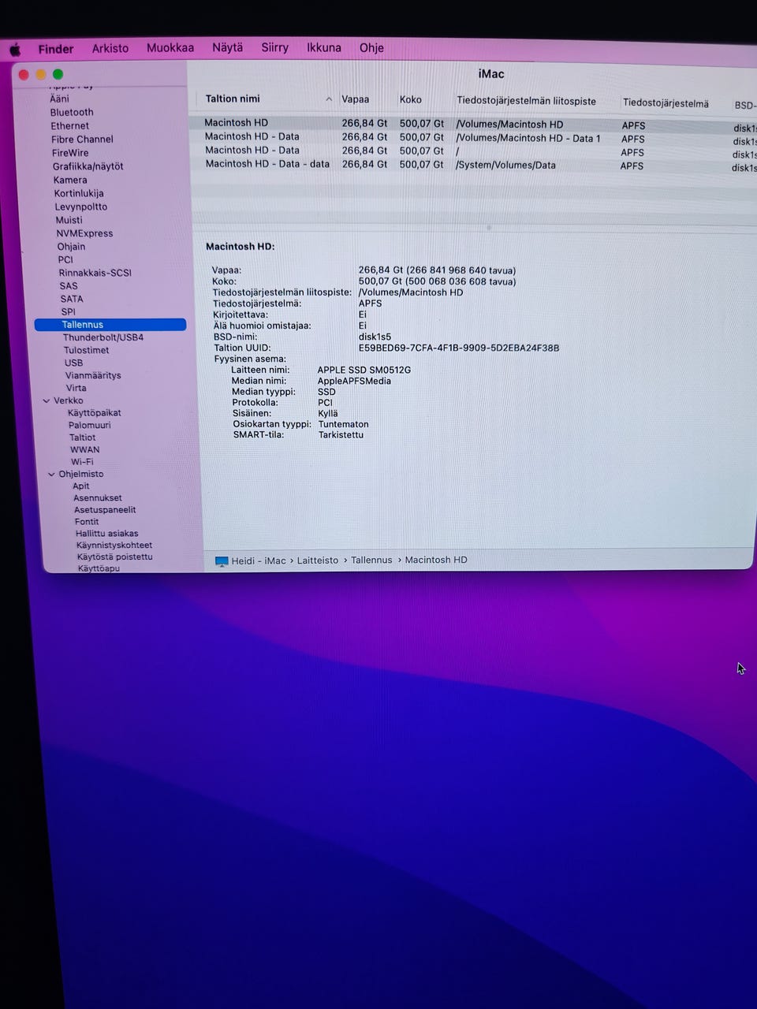Select Käynnistyskohteet under Ohjelmisto

tap(114, 545)
